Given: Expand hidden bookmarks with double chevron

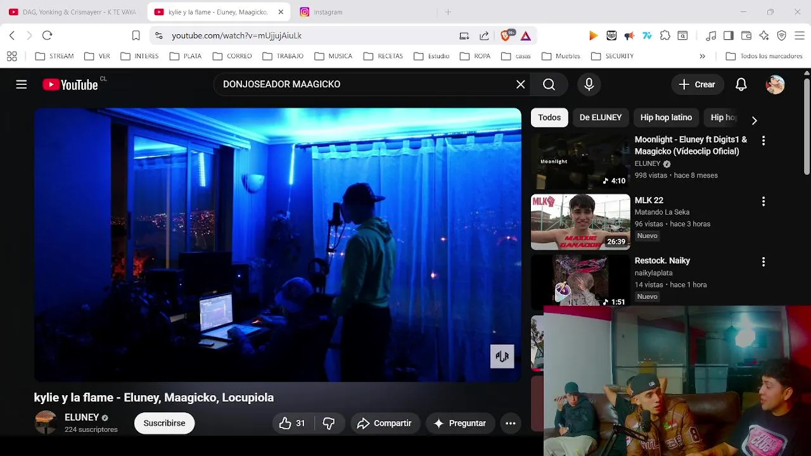Looking at the screenshot, I should (702, 56).
